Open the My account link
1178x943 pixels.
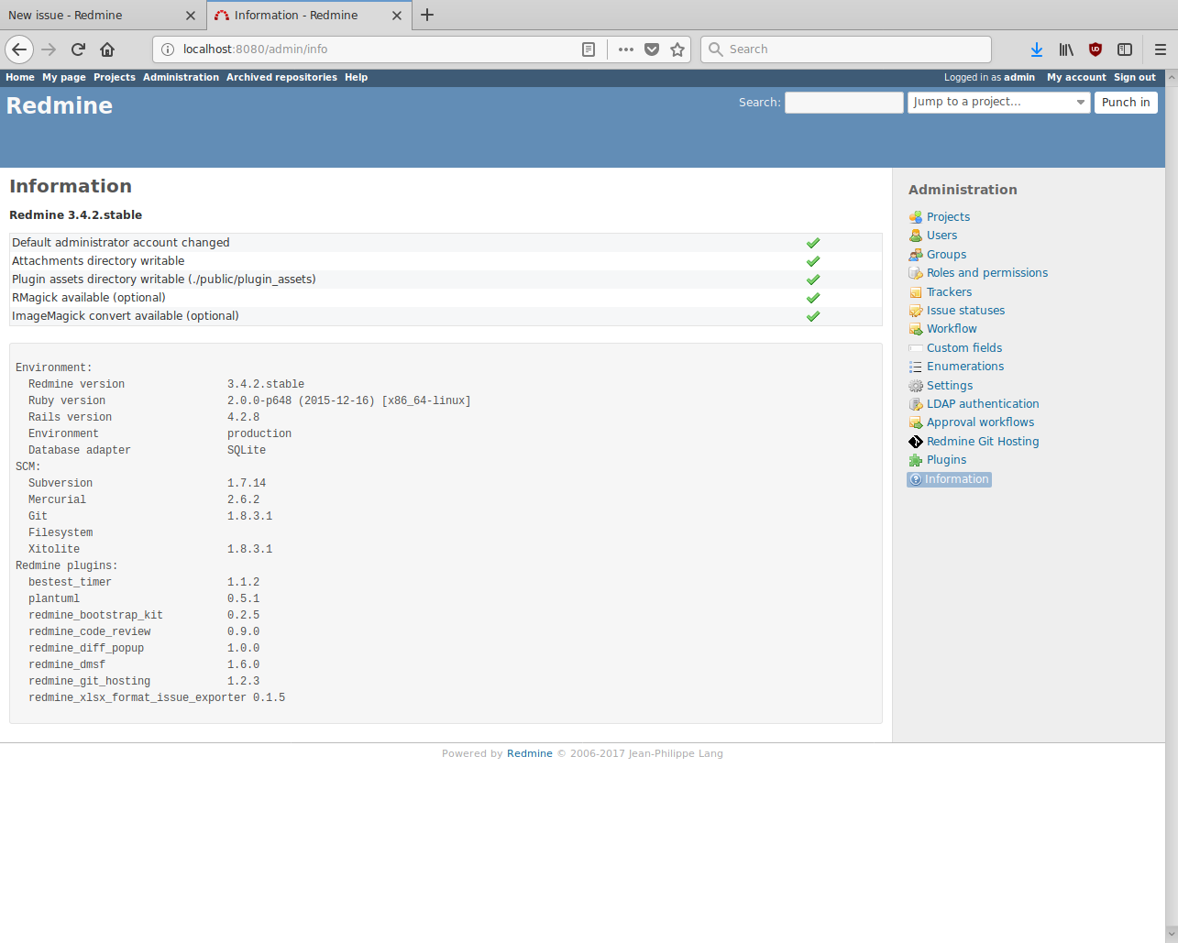tap(1076, 78)
